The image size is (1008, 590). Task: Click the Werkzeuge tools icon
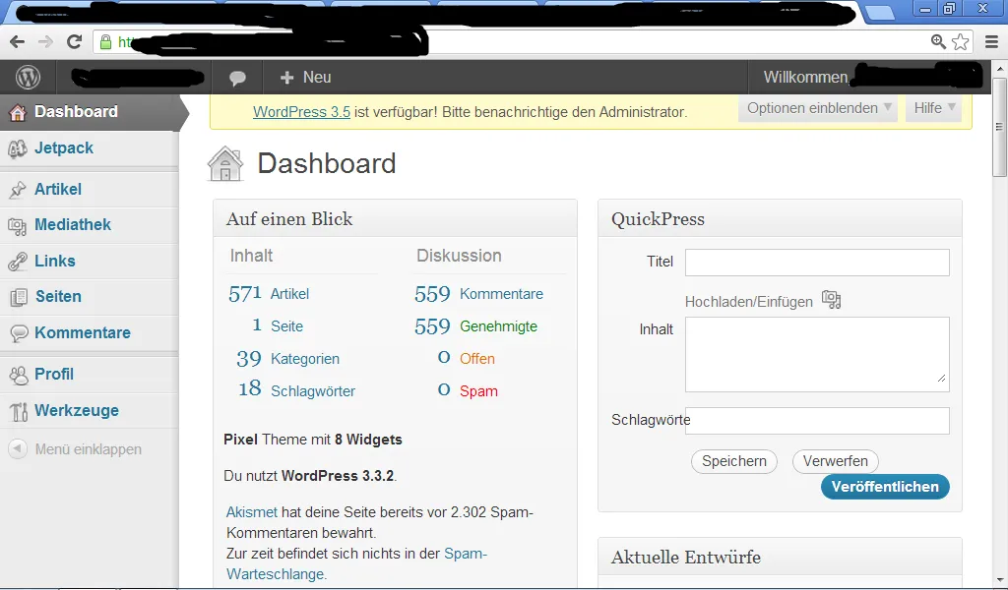tap(19, 411)
